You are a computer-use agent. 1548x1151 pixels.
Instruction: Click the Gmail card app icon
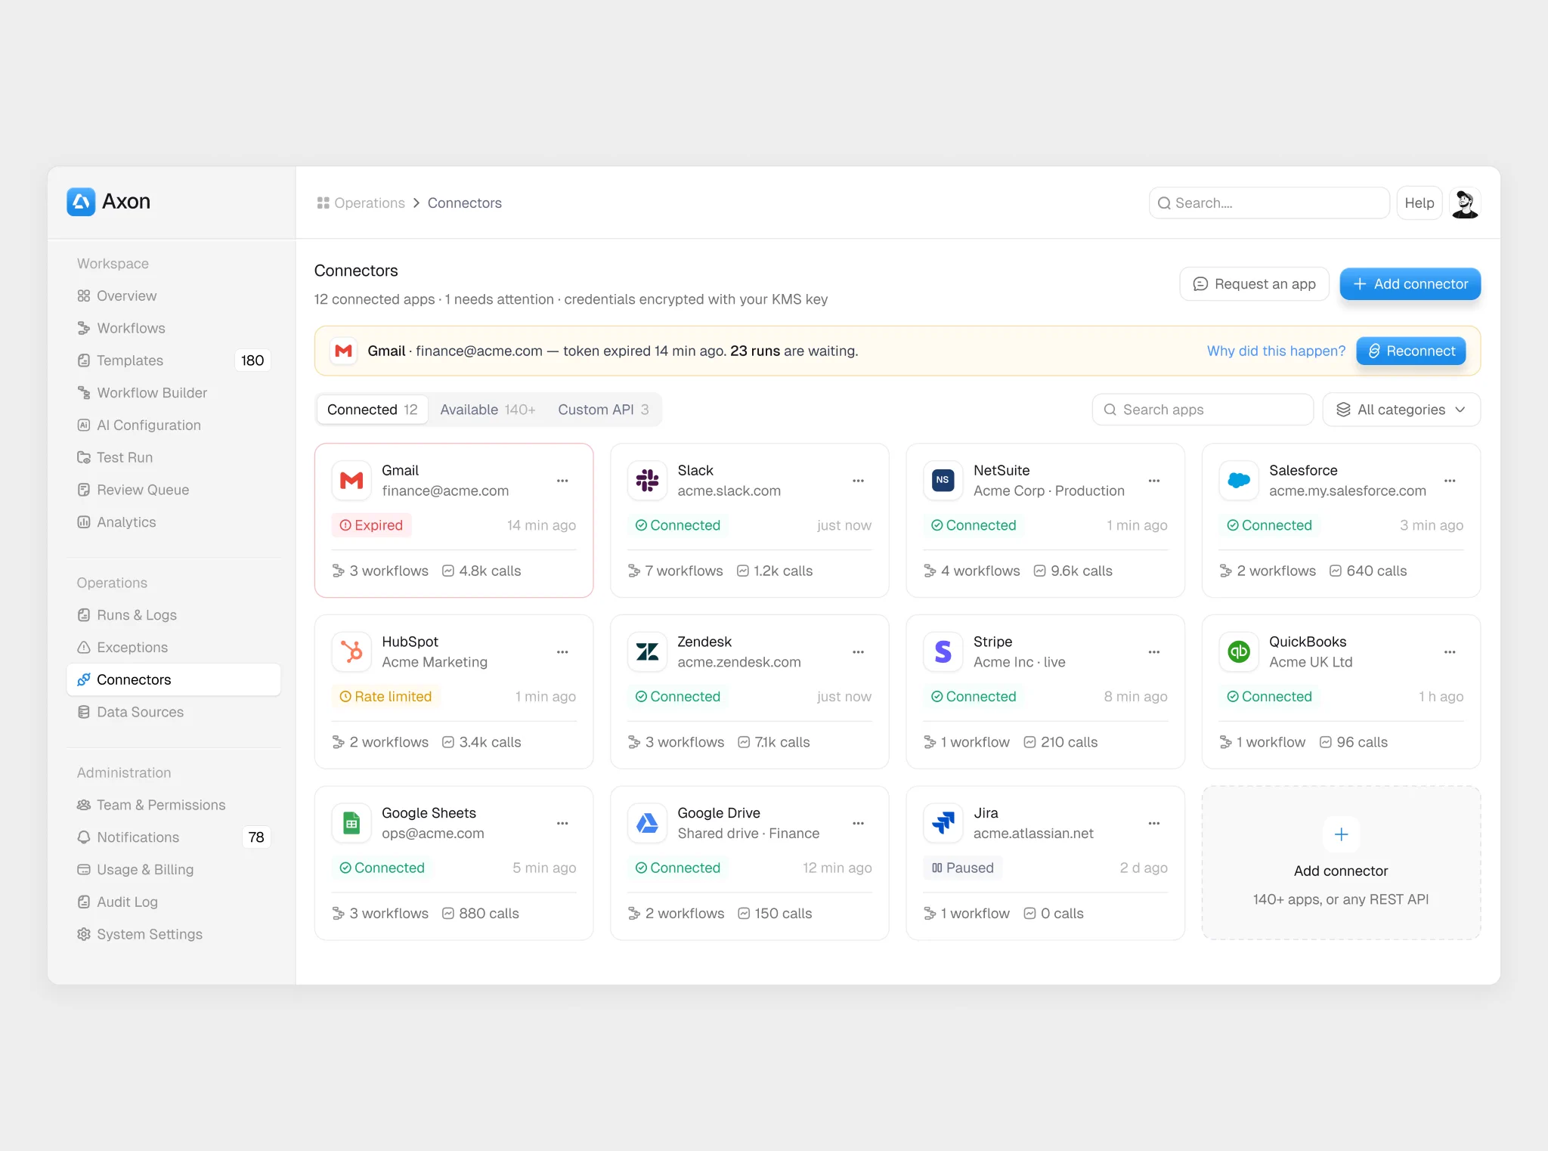point(351,481)
